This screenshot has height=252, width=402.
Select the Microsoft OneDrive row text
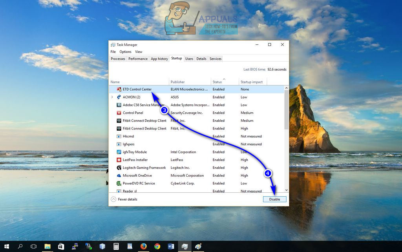[137, 175]
